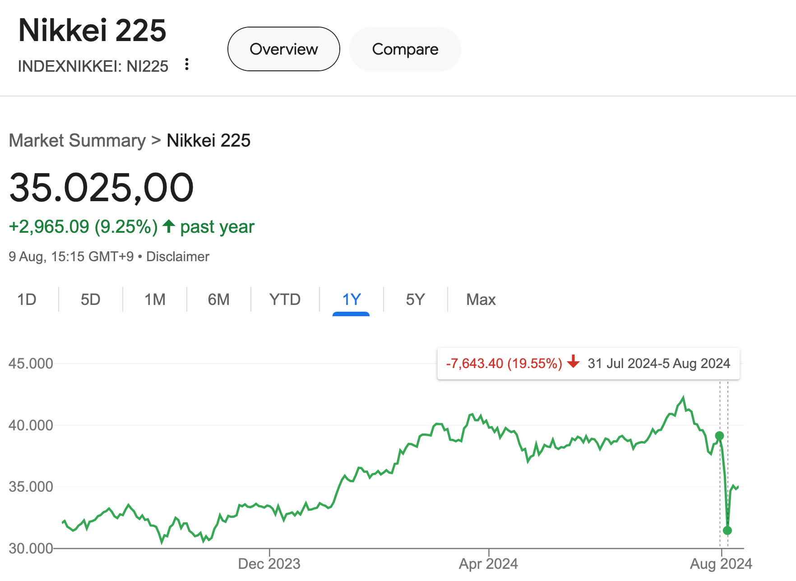Switch chart range to 5Y
The height and width of the screenshot is (581, 796).
pyautogui.click(x=415, y=300)
